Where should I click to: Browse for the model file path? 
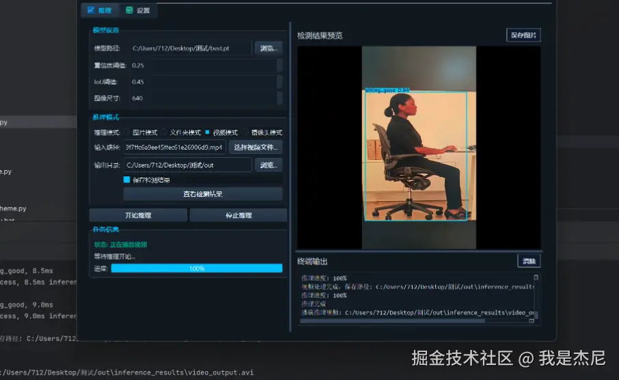click(269, 49)
